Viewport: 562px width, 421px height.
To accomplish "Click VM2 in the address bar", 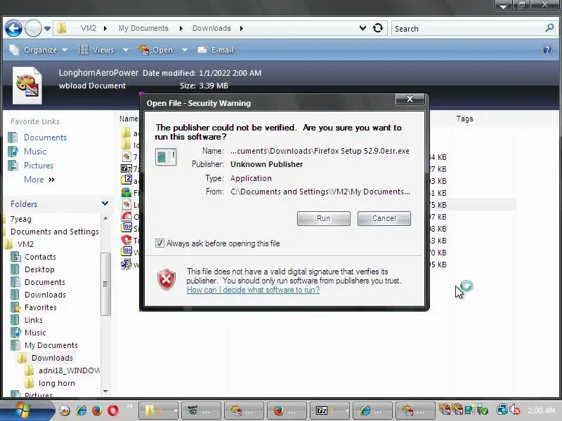I will point(89,28).
